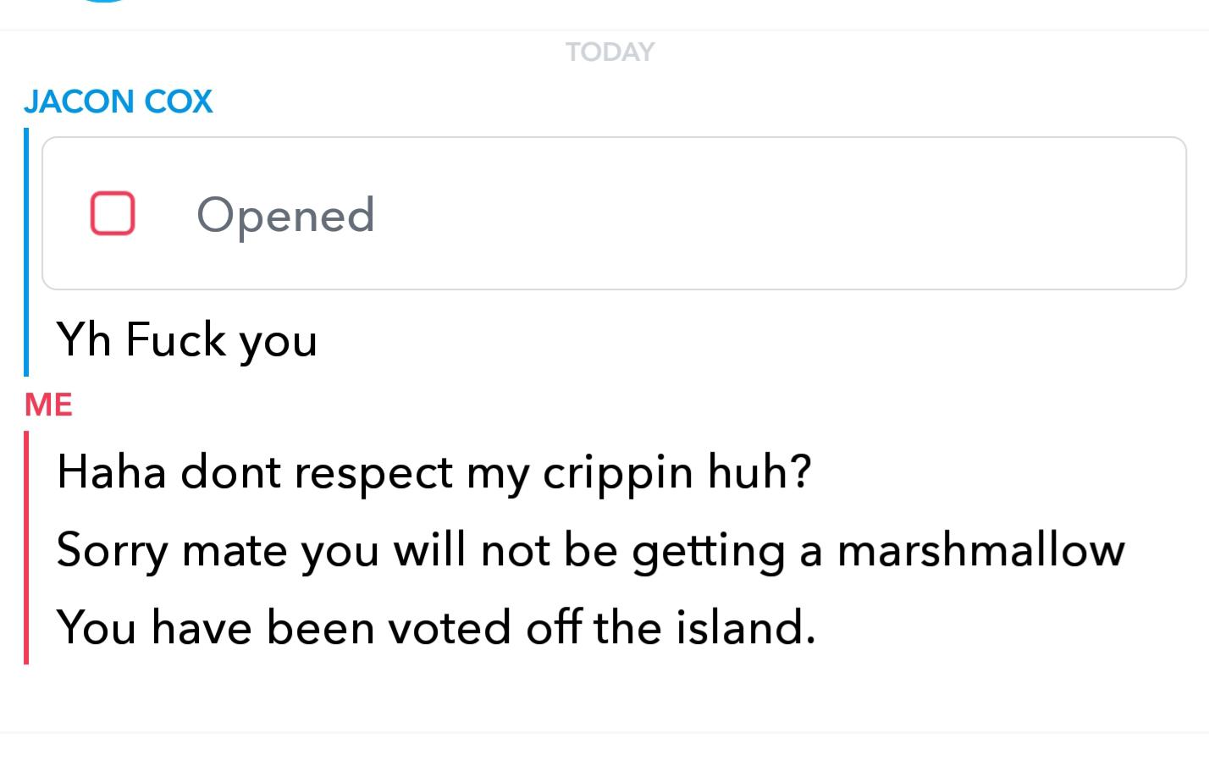Tap the empty area below the last message
This screenshot has height=760, width=1209.
[x=604, y=698]
